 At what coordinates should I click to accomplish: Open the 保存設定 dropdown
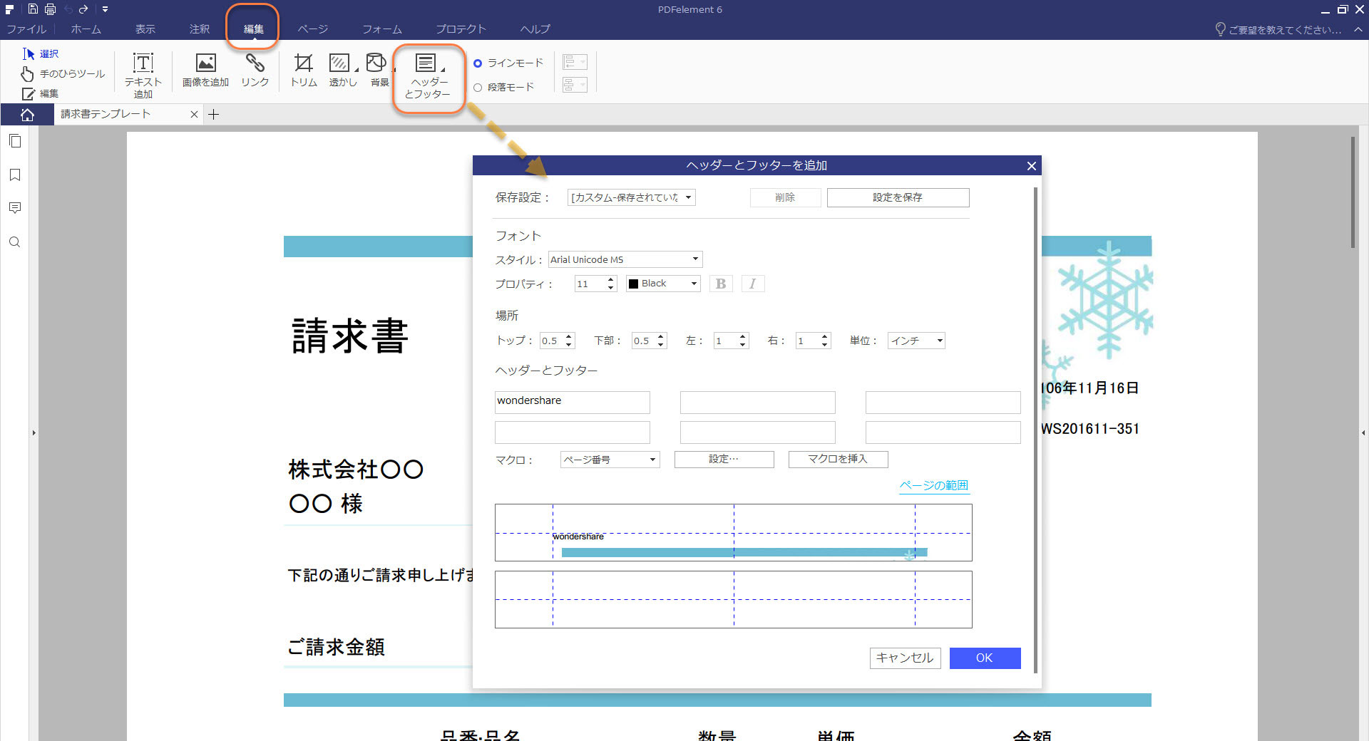pyautogui.click(x=631, y=197)
